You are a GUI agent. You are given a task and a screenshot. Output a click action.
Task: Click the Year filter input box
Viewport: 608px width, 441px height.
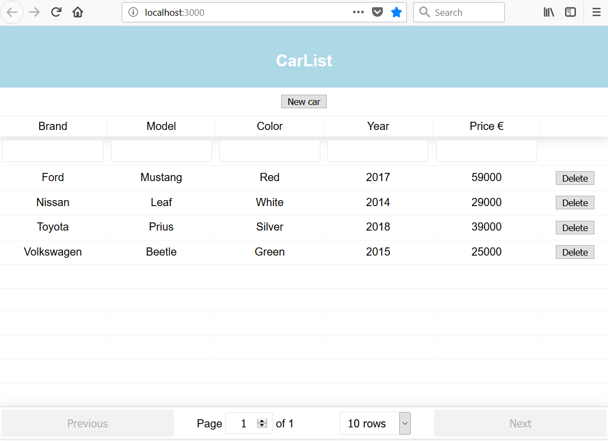pos(378,151)
